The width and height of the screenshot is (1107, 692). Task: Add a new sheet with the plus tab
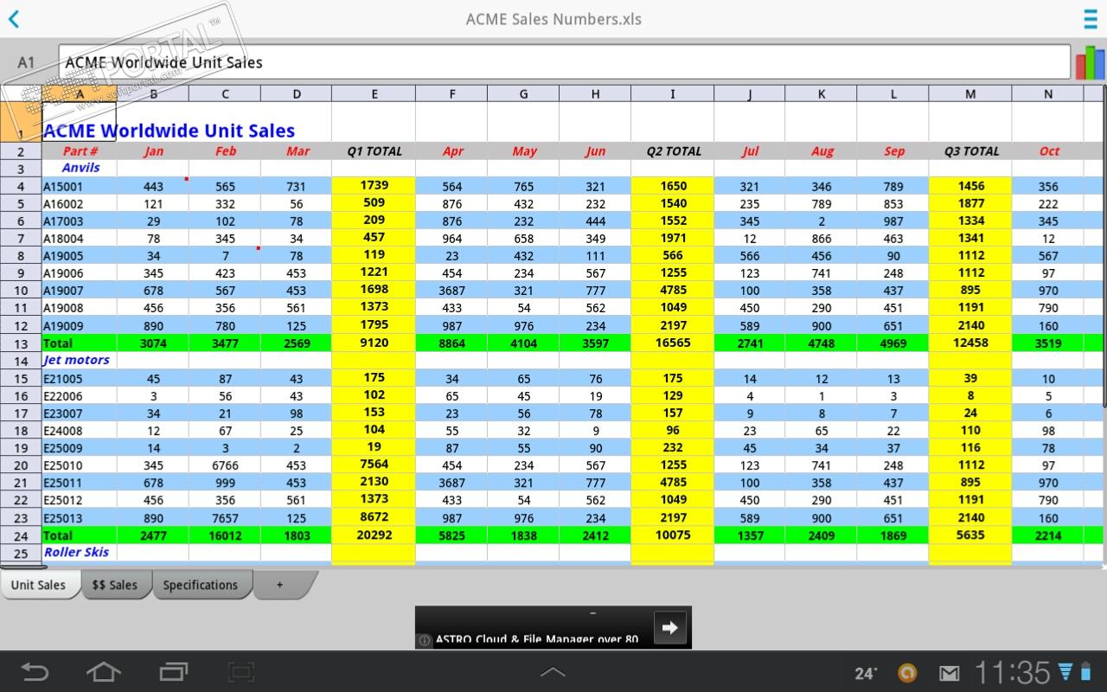pos(279,585)
